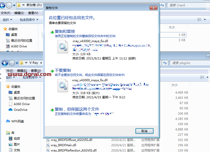This screenshot has height=152, width=210.
Task: Open the 文档 documents library
Action: point(17,150)
